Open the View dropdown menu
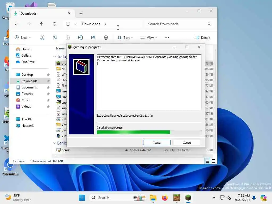272x204 pixels. [149, 38]
